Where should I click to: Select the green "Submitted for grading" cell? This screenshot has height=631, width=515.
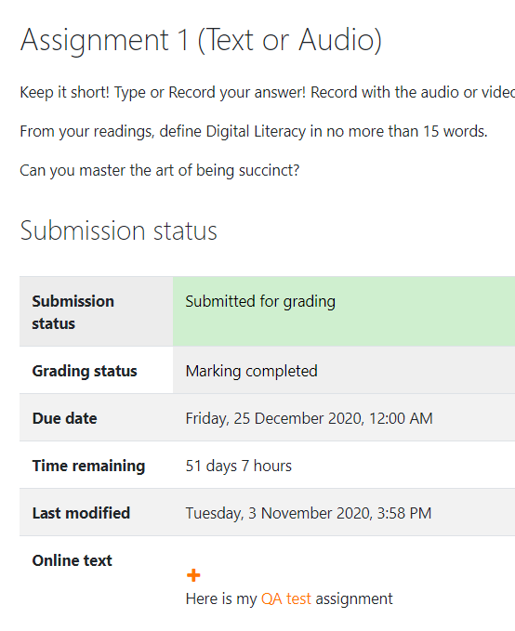coord(344,311)
